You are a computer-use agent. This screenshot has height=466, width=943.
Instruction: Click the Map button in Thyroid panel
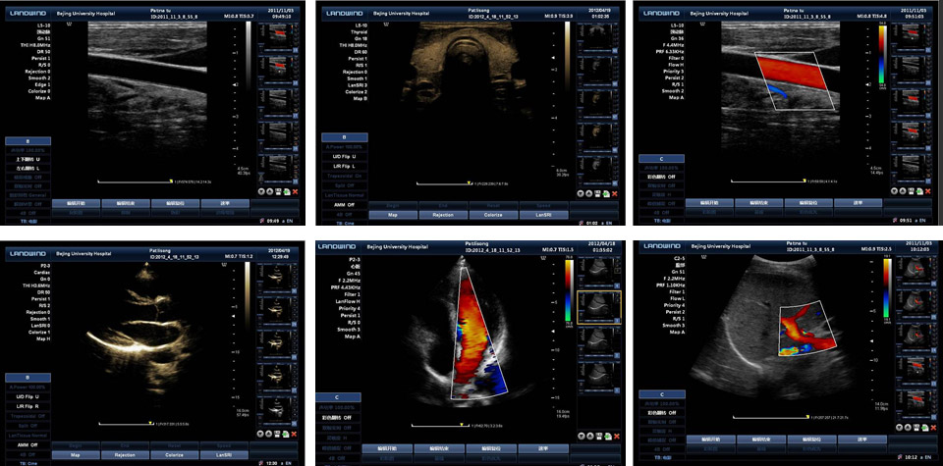[393, 215]
